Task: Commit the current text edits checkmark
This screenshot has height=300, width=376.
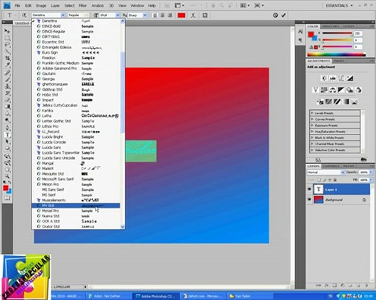Action: 284,15
